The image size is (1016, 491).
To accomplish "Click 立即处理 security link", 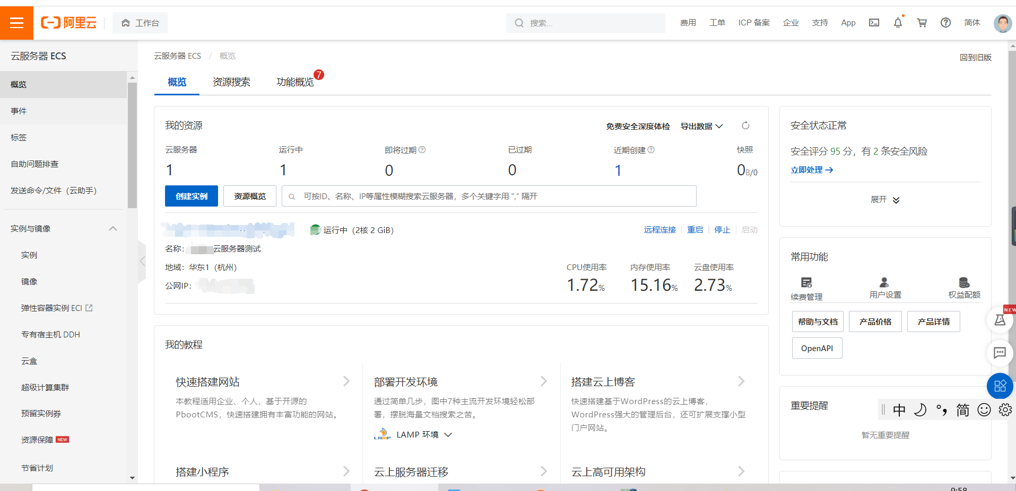I will pyautogui.click(x=812, y=170).
